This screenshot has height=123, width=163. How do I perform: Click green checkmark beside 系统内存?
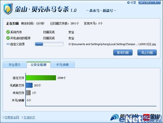point(8,32)
